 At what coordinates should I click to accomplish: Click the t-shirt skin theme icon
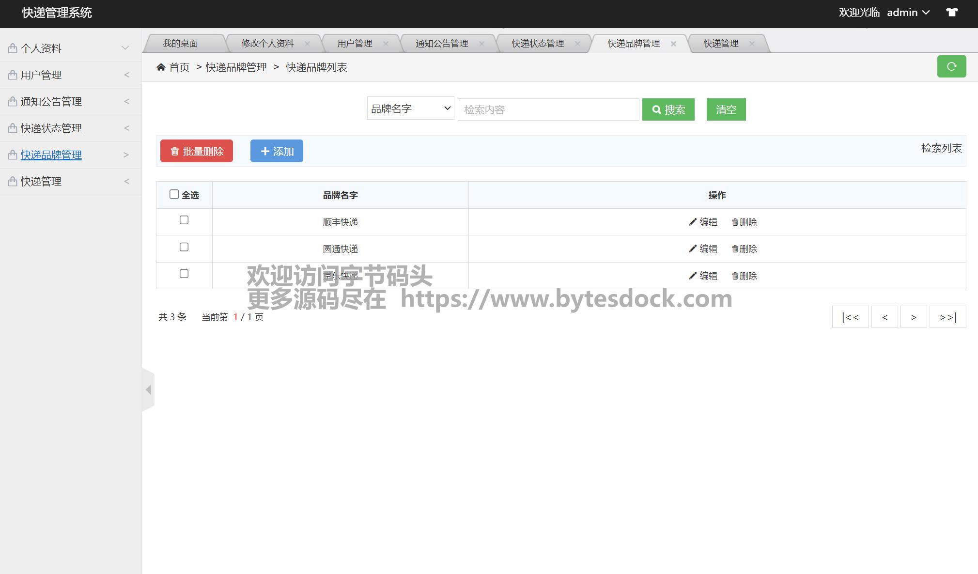tap(952, 13)
